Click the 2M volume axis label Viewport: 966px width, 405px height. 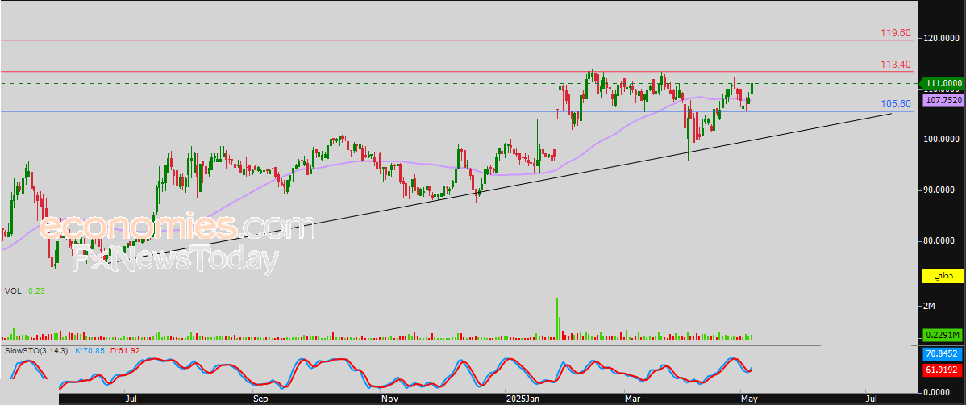click(931, 307)
